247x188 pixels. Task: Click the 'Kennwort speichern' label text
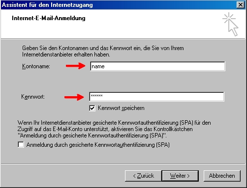[121, 108]
